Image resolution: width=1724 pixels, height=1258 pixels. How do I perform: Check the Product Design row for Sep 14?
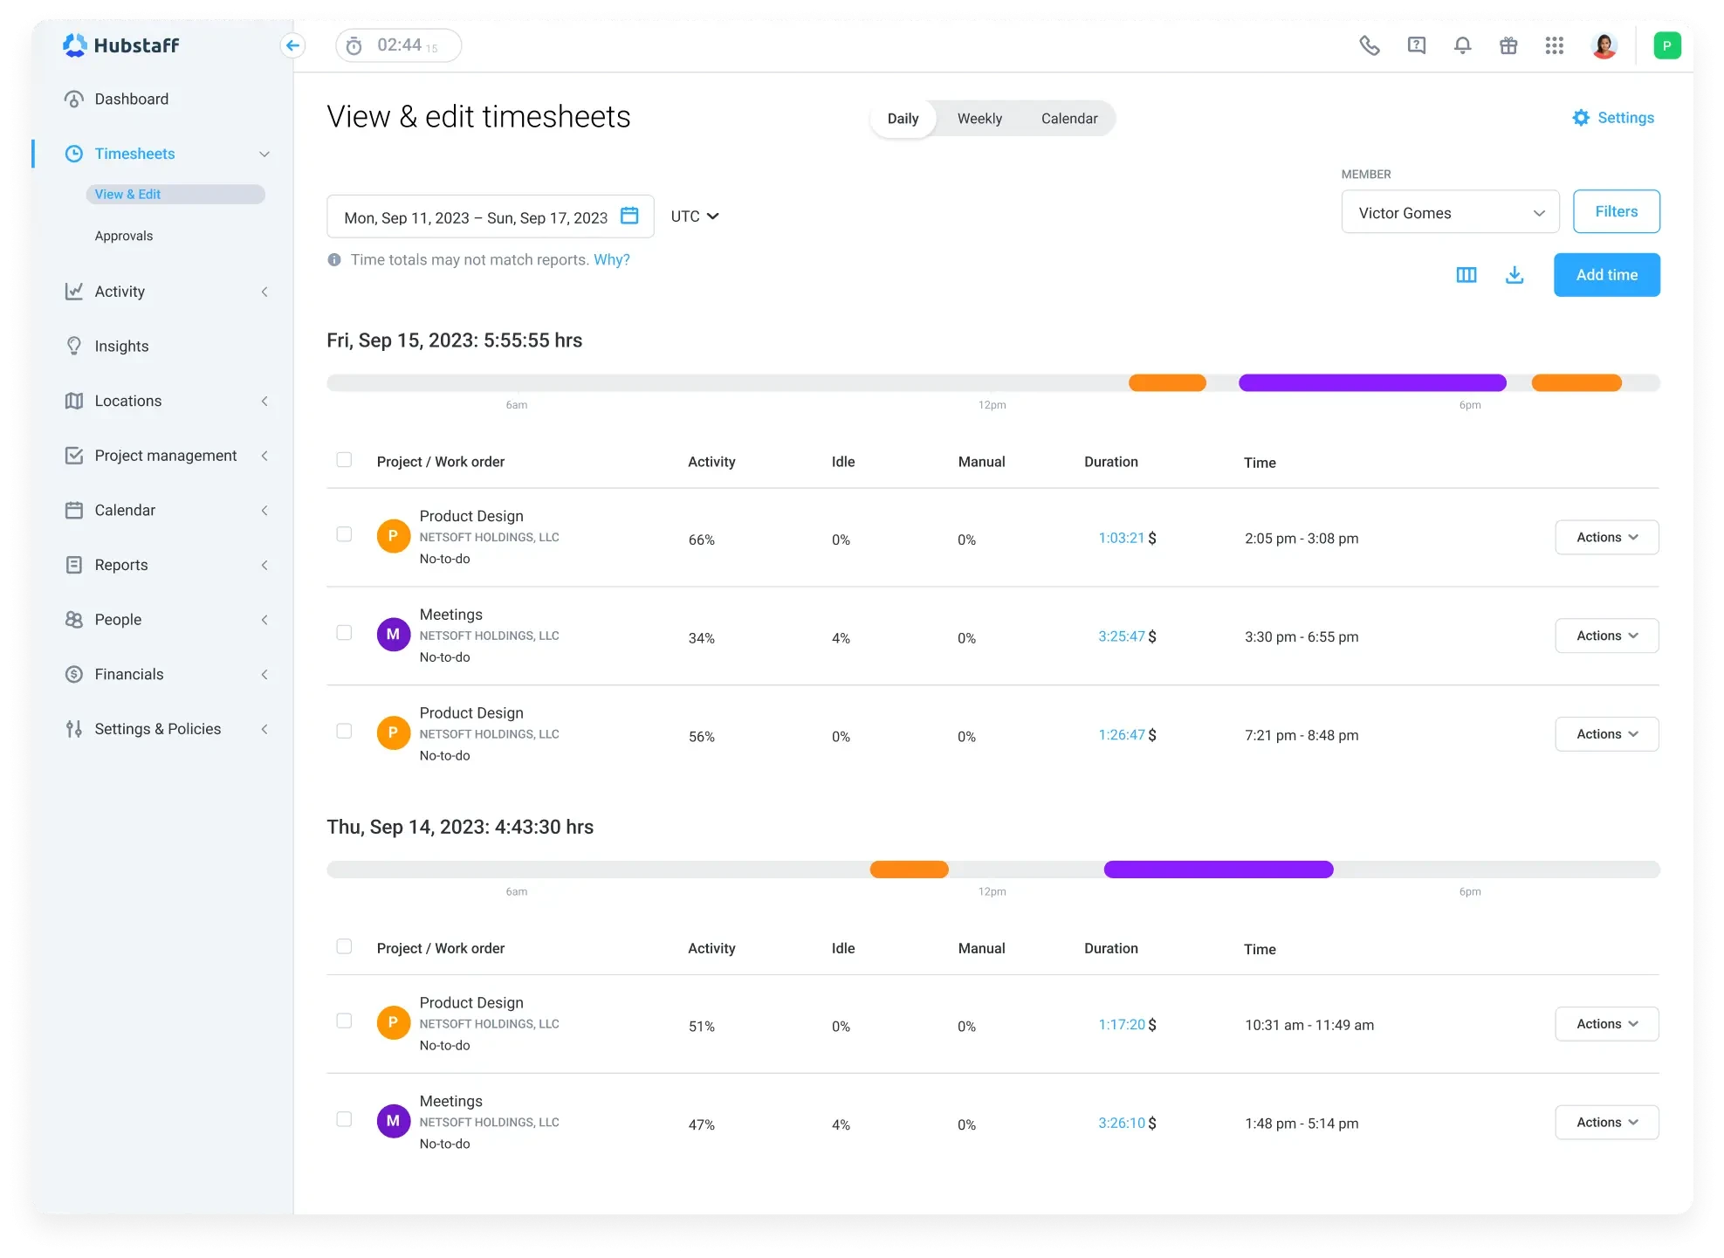(x=344, y=1021)
